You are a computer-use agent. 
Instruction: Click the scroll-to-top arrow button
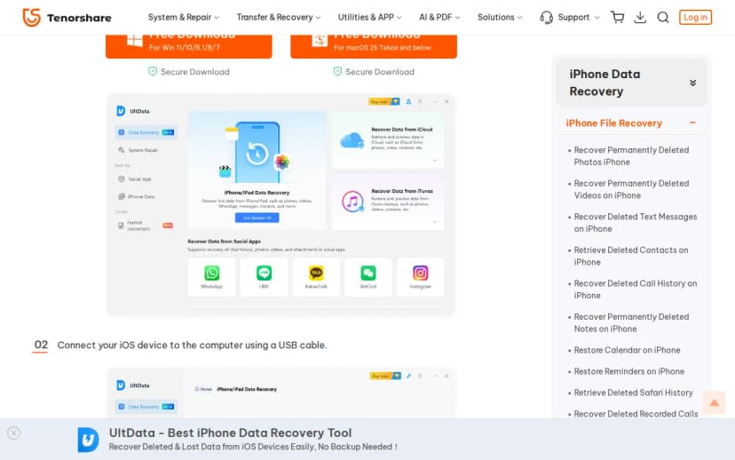(x=714, y=403)
